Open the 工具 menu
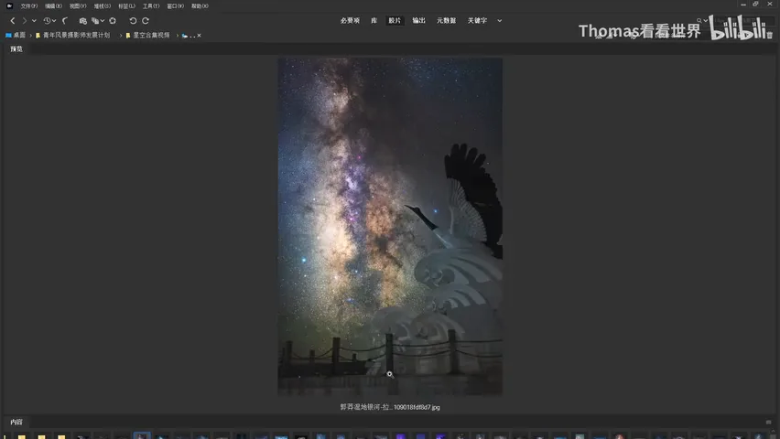This screenshot has height=439, width=780. click(x=151, y=6)
